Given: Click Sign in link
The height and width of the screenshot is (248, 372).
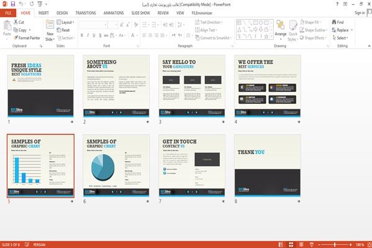Looking at the screenshot, I should pyautogui.click(x=360, y=13).
